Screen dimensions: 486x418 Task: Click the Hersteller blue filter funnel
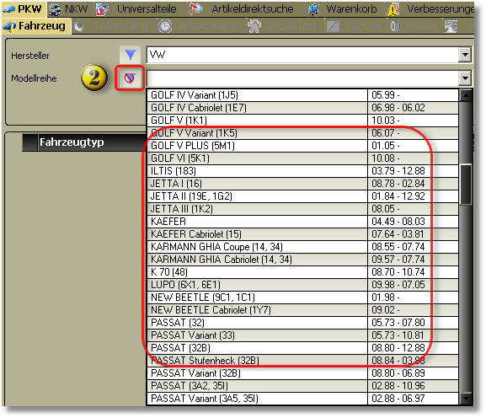131,55
